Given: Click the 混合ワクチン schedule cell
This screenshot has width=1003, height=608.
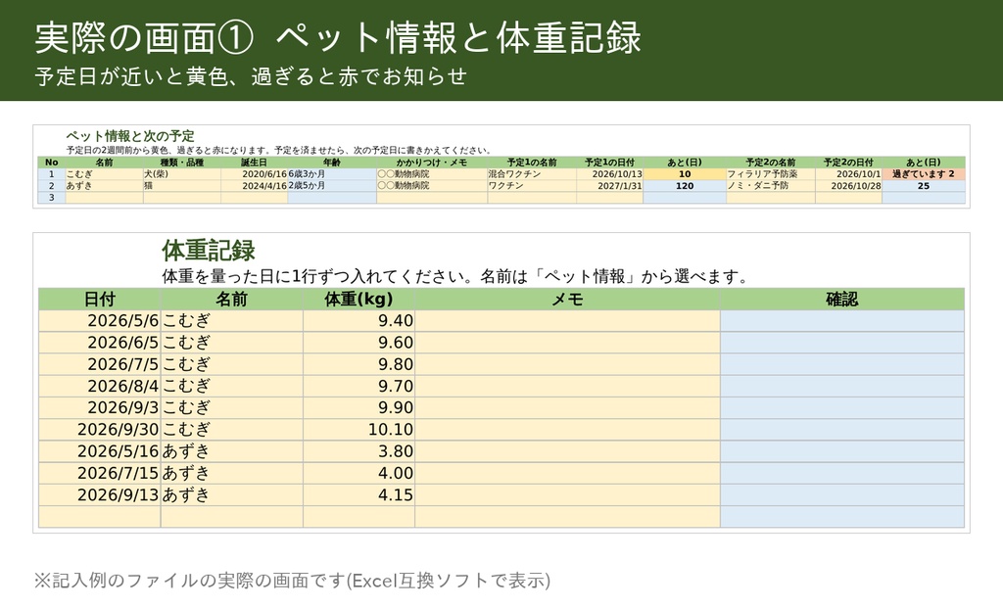Looking at the screenshot, I should tap(532, 174).
